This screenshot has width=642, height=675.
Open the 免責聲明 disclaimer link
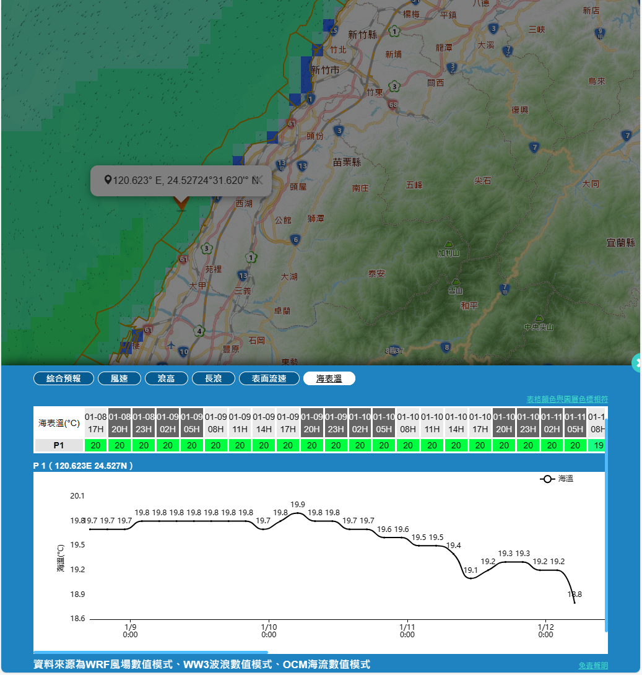pyautogui.click(x=592, y=665)
